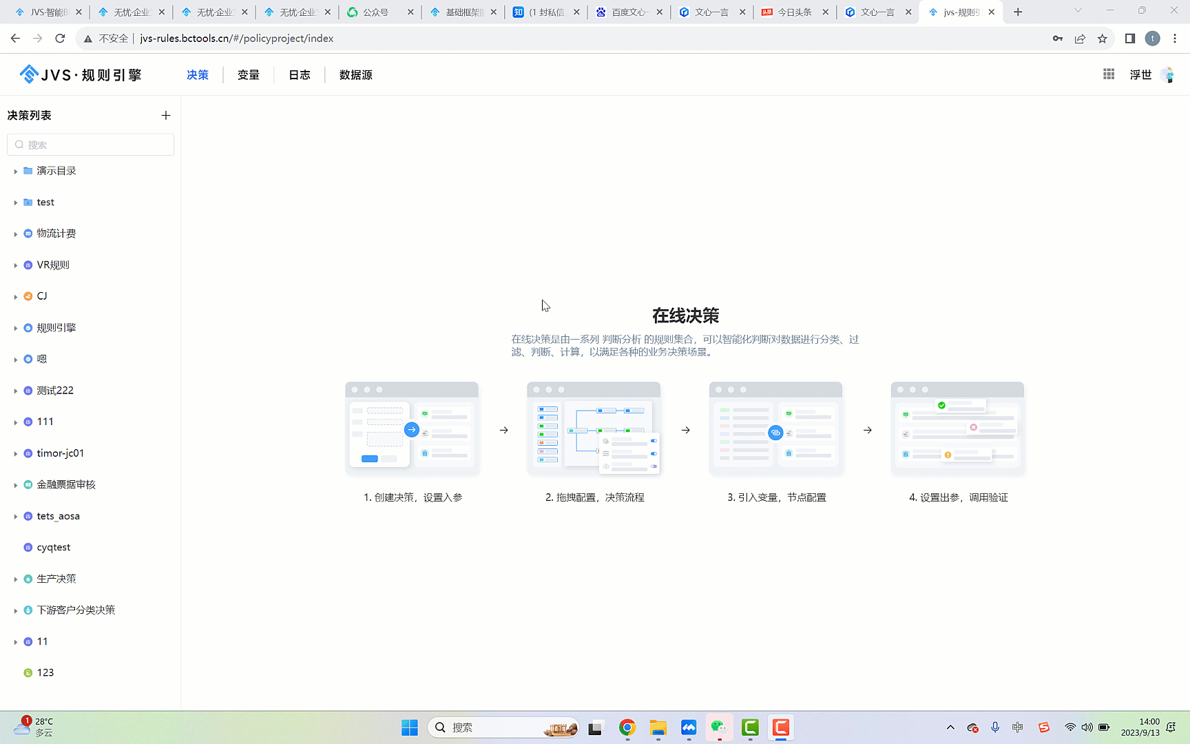
Task: Expand the test folder arrow
Action: pyautogui.click(x=15, y=203)
